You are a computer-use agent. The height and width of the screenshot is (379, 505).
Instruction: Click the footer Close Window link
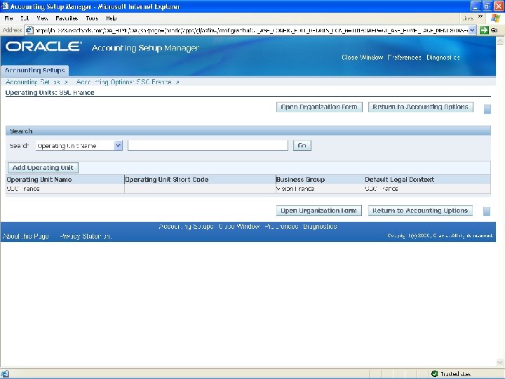239,227
